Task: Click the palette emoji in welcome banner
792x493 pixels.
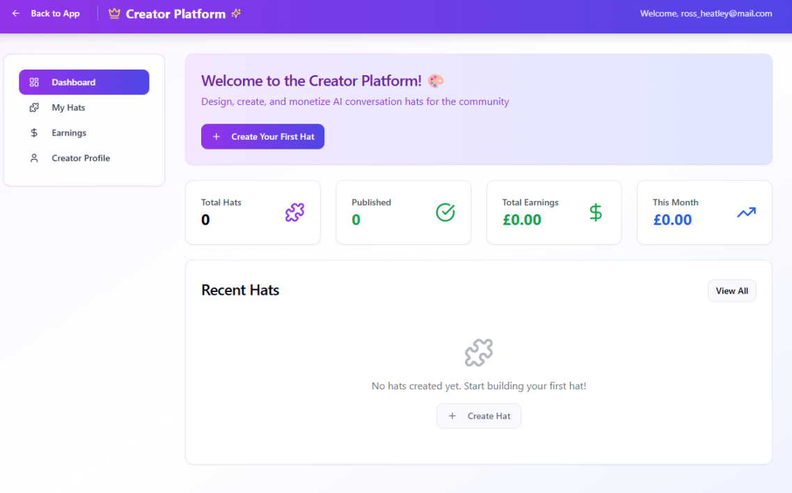Action: 436,81
